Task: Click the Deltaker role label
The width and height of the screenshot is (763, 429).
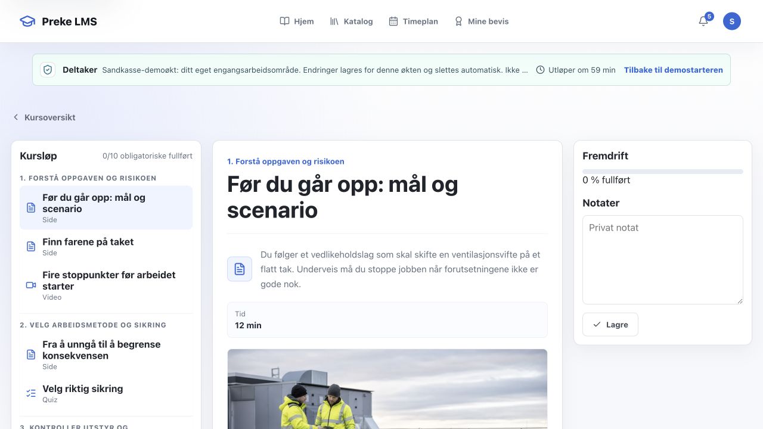Action: (80, 70)
